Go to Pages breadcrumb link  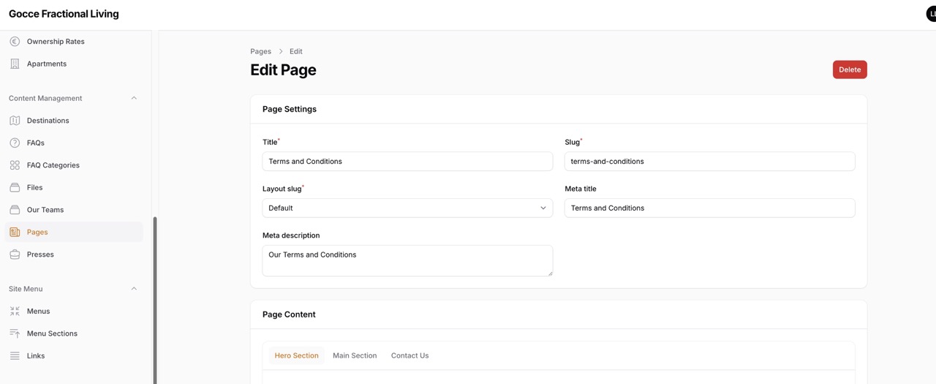pyautogui.click(x=260, y=51)
